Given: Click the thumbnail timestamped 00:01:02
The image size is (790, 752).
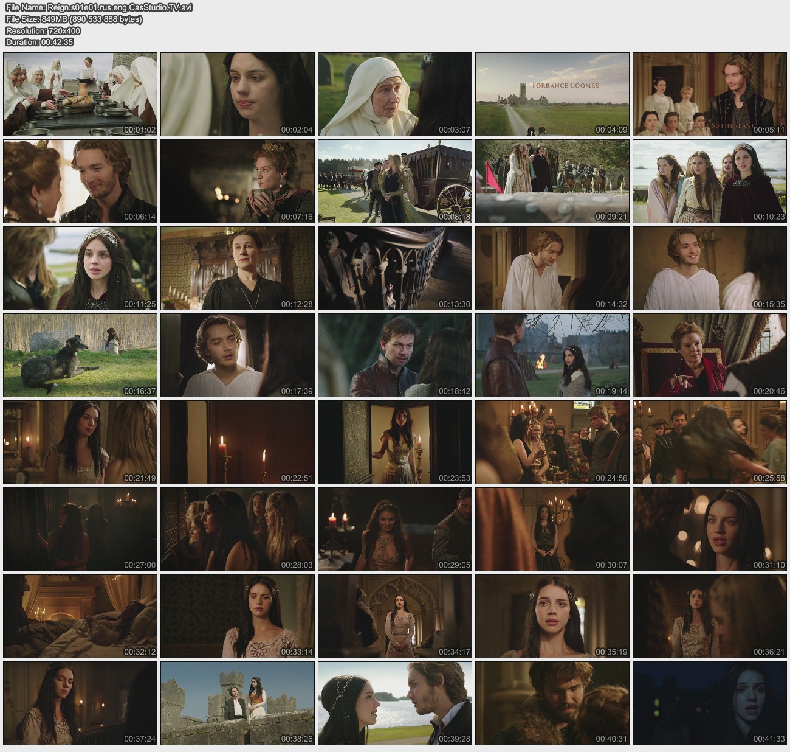Looking at the screenshot, I should point(80,94).
